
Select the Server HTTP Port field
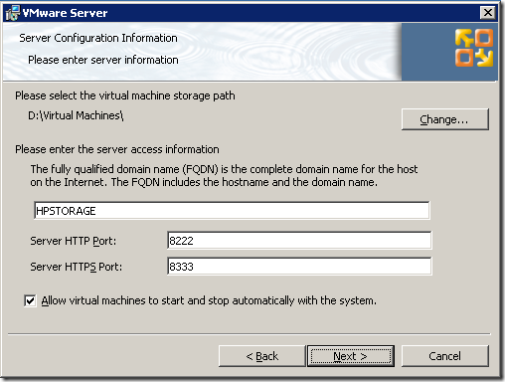click(299, 241)
